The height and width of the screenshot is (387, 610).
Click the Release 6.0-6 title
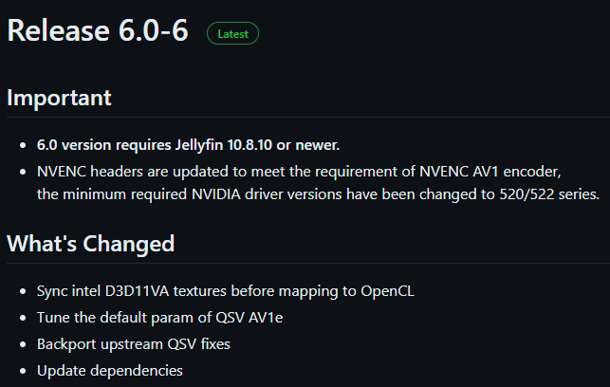click(x=98, y=30)
